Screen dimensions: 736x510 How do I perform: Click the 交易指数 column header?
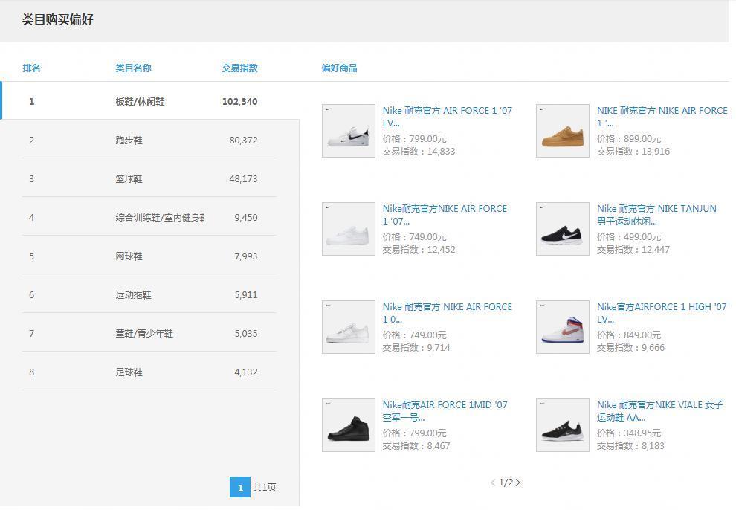pos(239,68)
